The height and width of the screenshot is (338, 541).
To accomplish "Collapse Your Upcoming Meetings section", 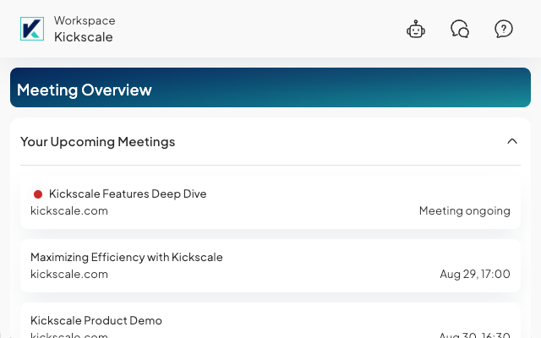I will 512,141.
